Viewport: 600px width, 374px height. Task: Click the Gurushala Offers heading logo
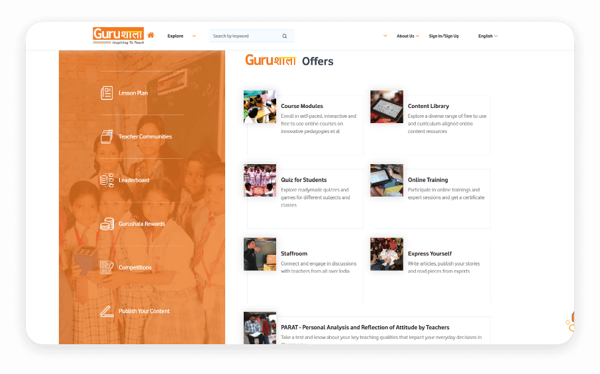pos(271,60)
